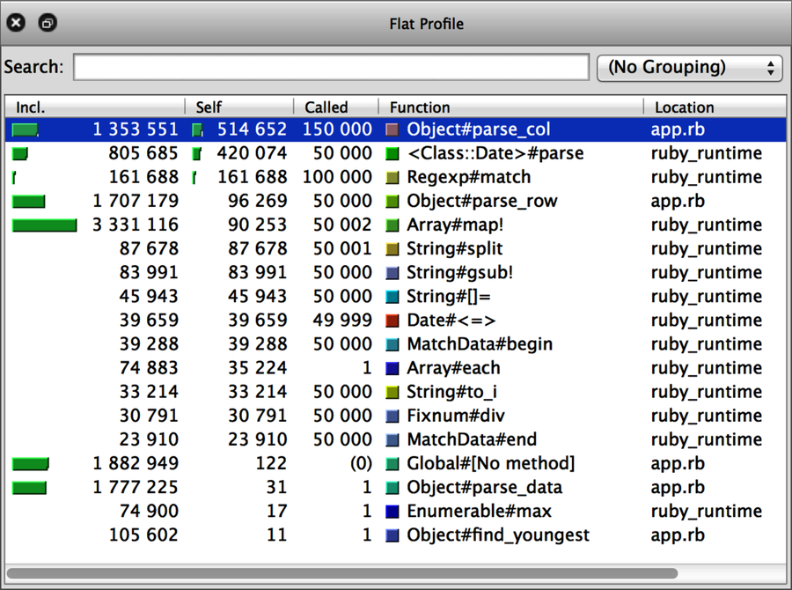Click the Incl. cost bar for Object#parse_row

[29, 202]
